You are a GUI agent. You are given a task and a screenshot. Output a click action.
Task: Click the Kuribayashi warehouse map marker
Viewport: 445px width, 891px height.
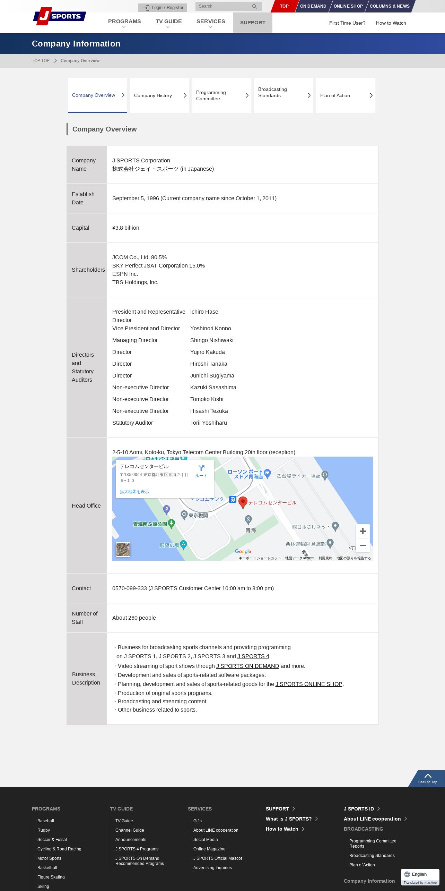(330, 544)
